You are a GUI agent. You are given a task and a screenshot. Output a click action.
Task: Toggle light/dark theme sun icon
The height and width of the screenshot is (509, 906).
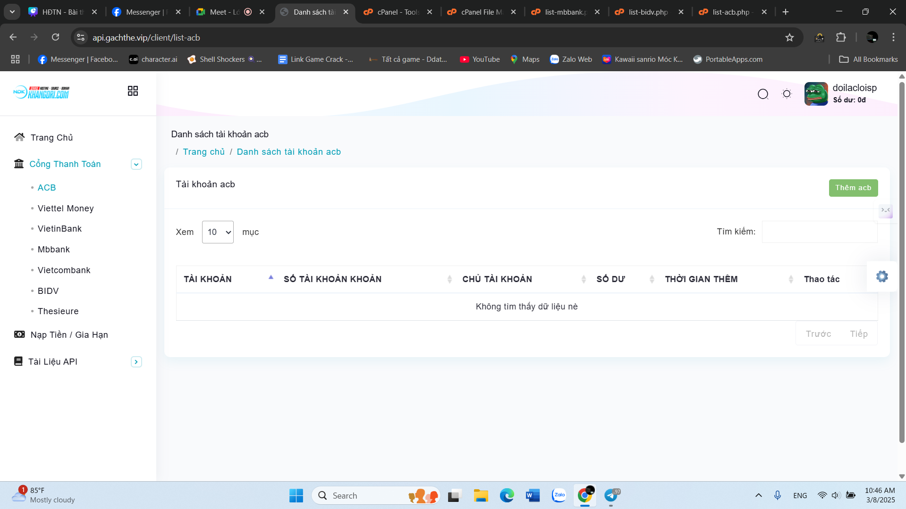787,94
